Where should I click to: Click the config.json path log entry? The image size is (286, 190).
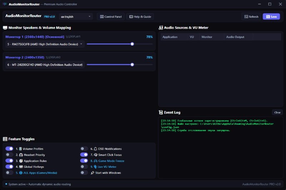pos(217,126)
